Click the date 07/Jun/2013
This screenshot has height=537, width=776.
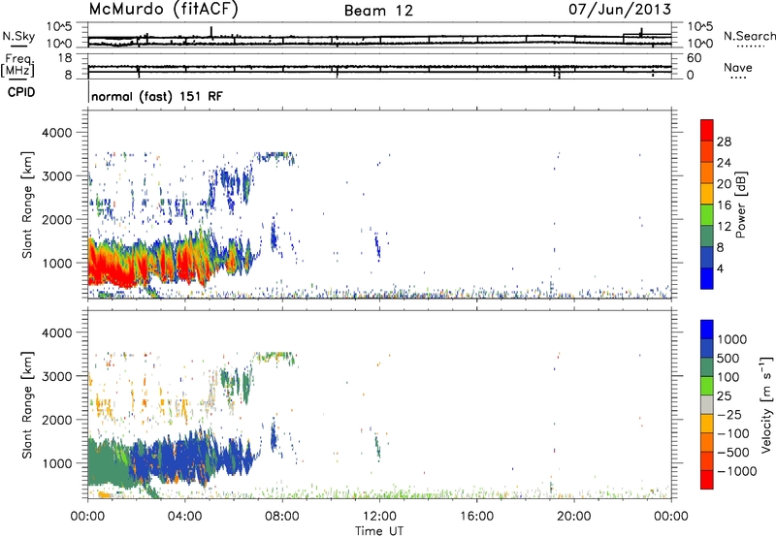620,10
